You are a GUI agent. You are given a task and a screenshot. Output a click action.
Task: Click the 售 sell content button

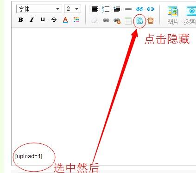click(x=151, y=21)
